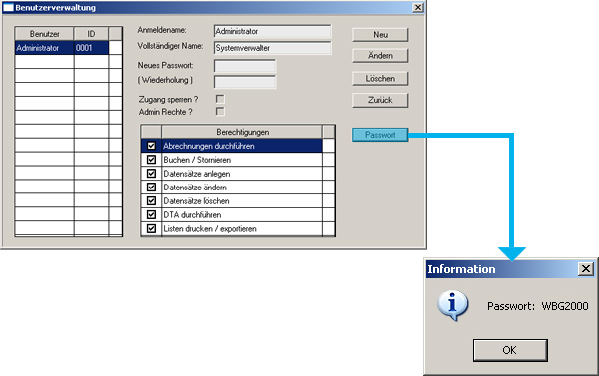Click the Passwort: WBG2000 message text
The image size is (599, 376).
click(x=537, y=306)
